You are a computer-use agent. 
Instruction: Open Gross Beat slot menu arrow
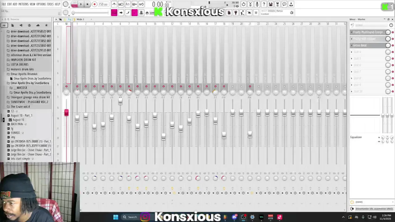(x=351, y=45)
